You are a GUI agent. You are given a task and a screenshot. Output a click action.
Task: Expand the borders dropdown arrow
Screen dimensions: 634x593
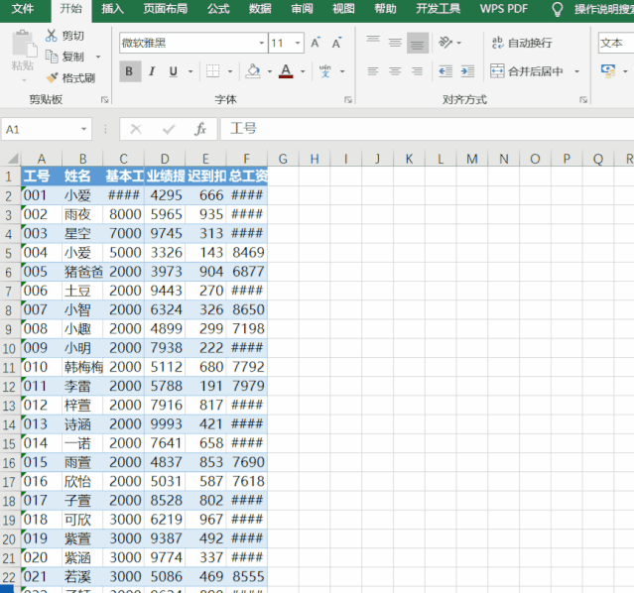coord(230,71)
